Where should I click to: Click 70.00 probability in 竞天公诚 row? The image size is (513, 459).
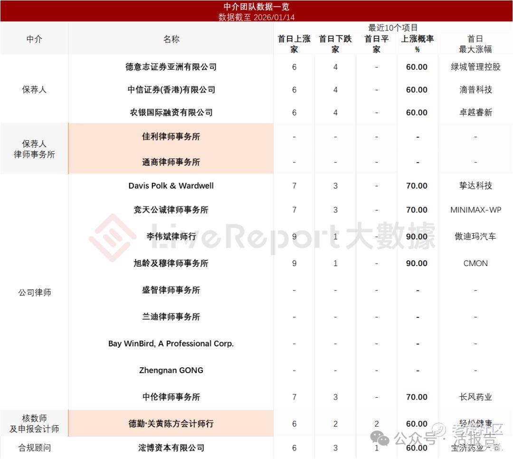417,210
